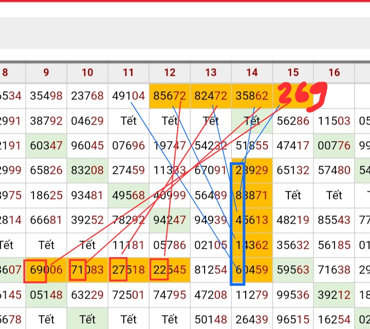Click the grey bar above the table
The height and width of the screenshot is (329, 370).
click(185, 33)
